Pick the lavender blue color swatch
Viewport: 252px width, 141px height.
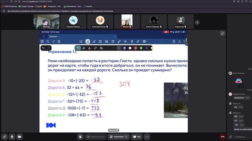pos(124,48)
